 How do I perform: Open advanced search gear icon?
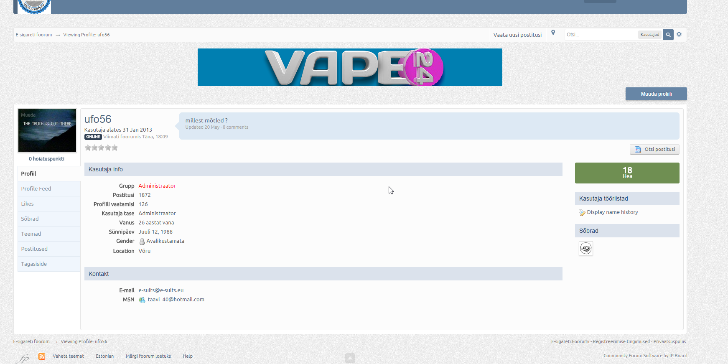(x=679, y=34)
